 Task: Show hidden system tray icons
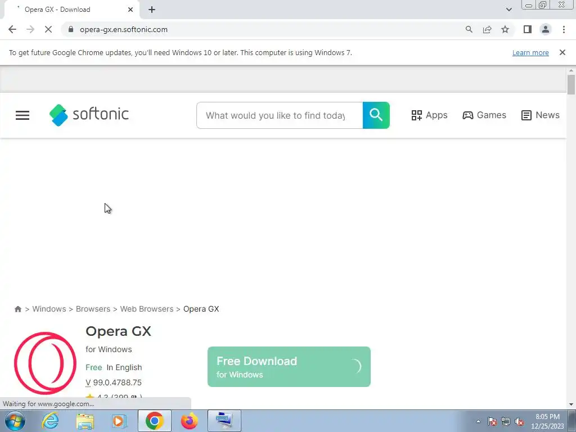click(x=478, y=421)
